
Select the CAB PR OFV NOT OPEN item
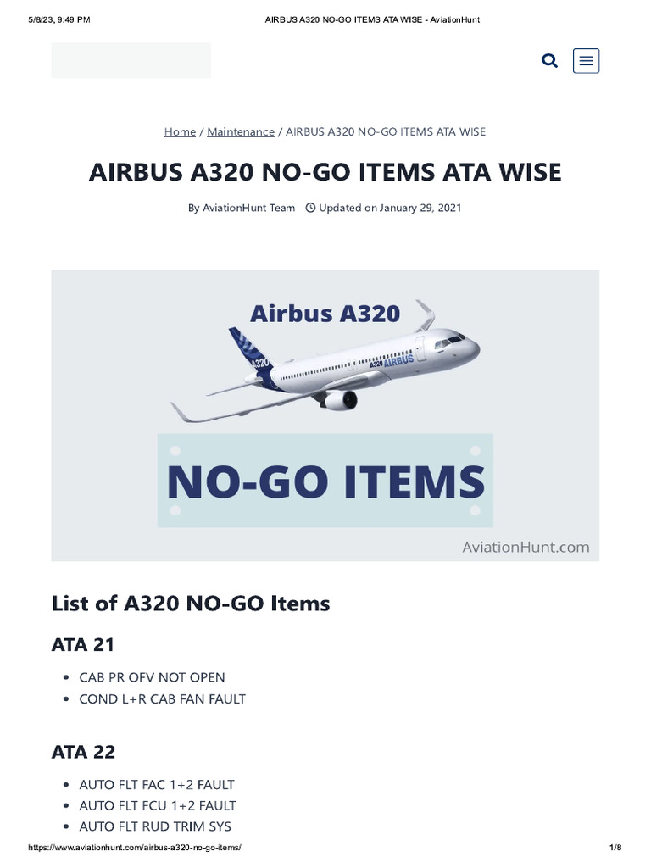coord(152,677)
